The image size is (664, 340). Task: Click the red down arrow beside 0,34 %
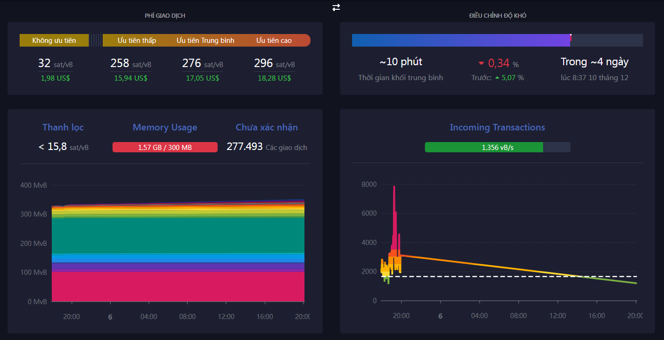pos(481,63)
